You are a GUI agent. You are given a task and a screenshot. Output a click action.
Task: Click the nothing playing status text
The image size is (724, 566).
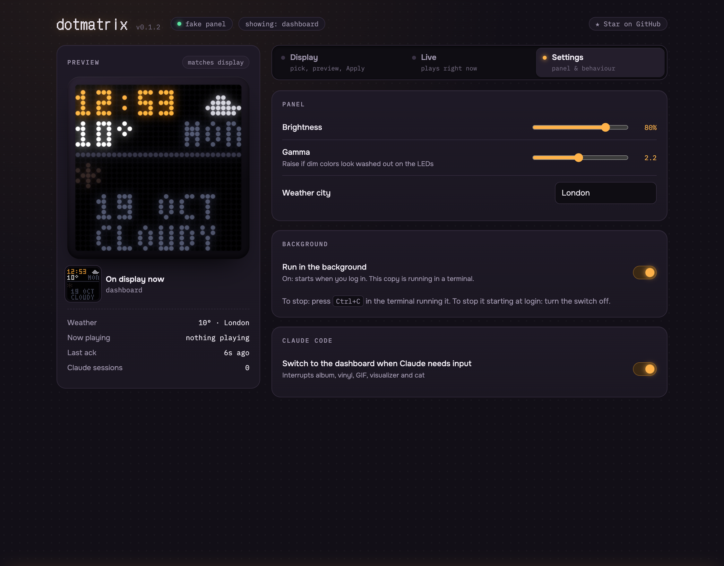[217, 338]
